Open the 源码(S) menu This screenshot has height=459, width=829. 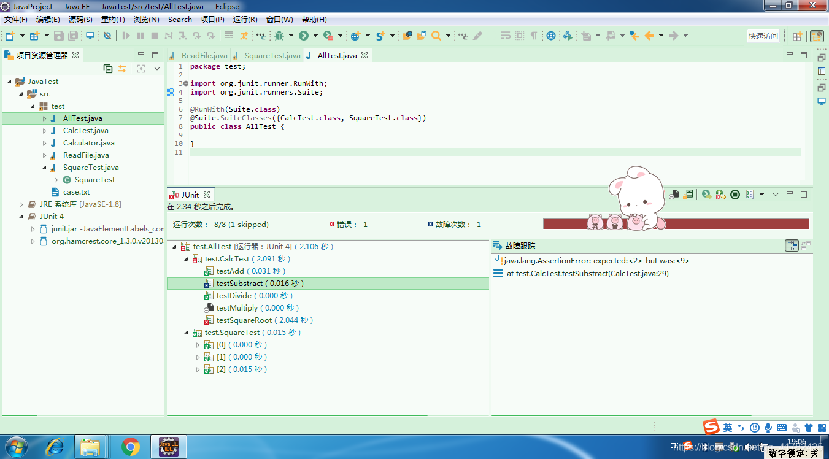point(81,20)
